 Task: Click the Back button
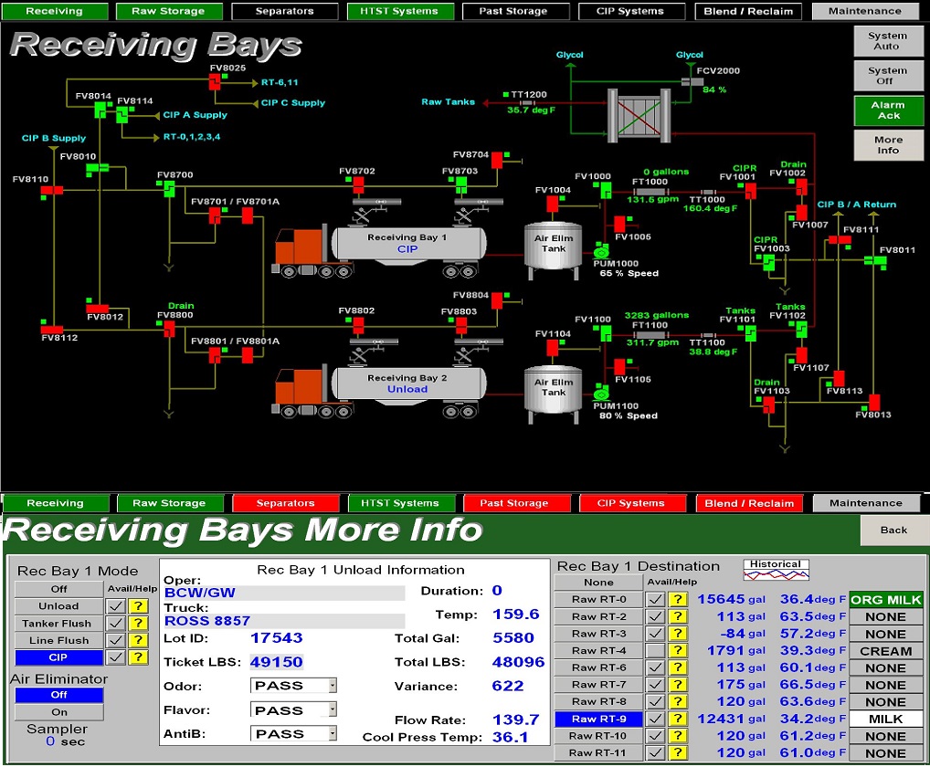click(893, 530)
